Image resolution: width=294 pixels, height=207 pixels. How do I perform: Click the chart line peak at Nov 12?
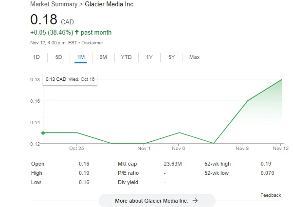coord(282,79)
